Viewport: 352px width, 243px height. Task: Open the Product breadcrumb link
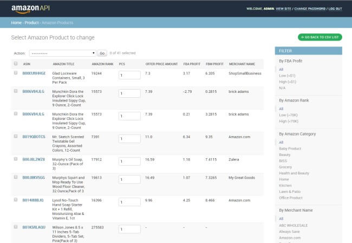click(x=32, y=23)
